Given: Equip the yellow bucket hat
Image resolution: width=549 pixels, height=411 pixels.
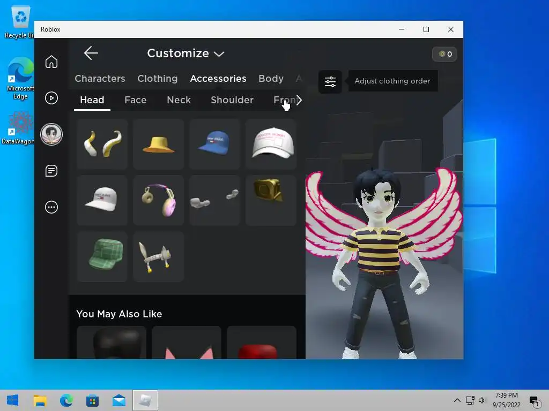Looking at the screenshot, I should (x=159, y=144).
